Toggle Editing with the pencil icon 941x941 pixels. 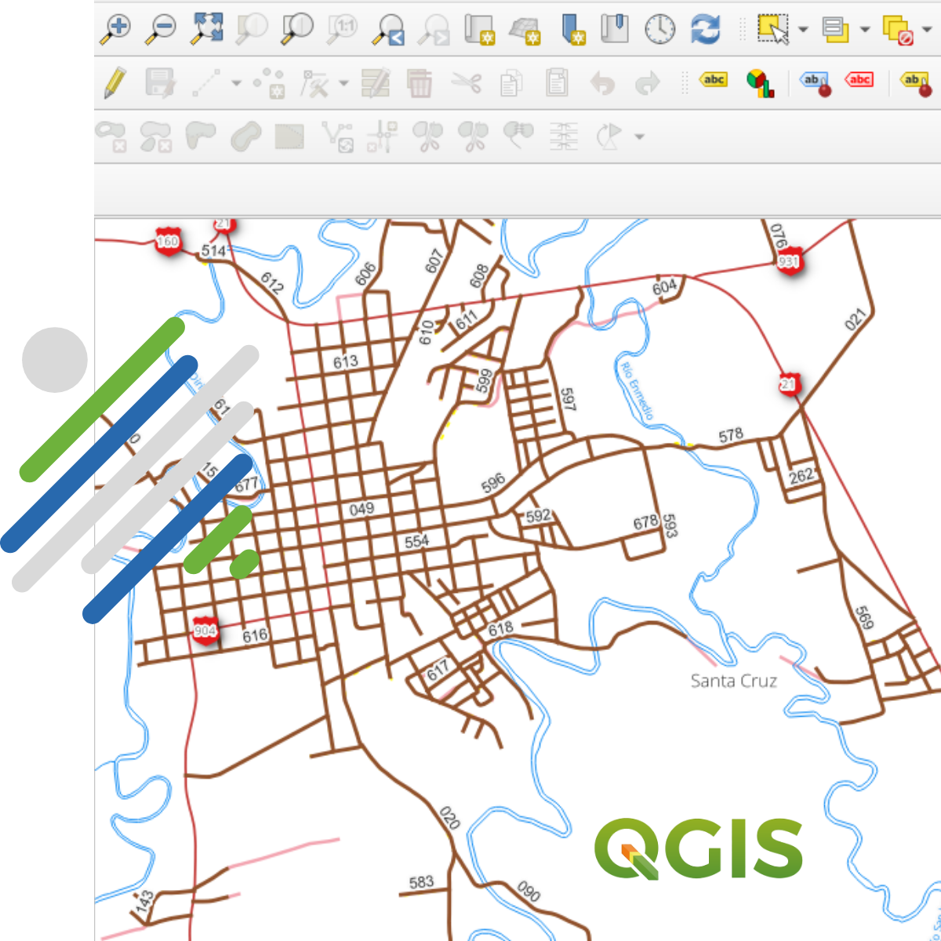pos(115,82)
